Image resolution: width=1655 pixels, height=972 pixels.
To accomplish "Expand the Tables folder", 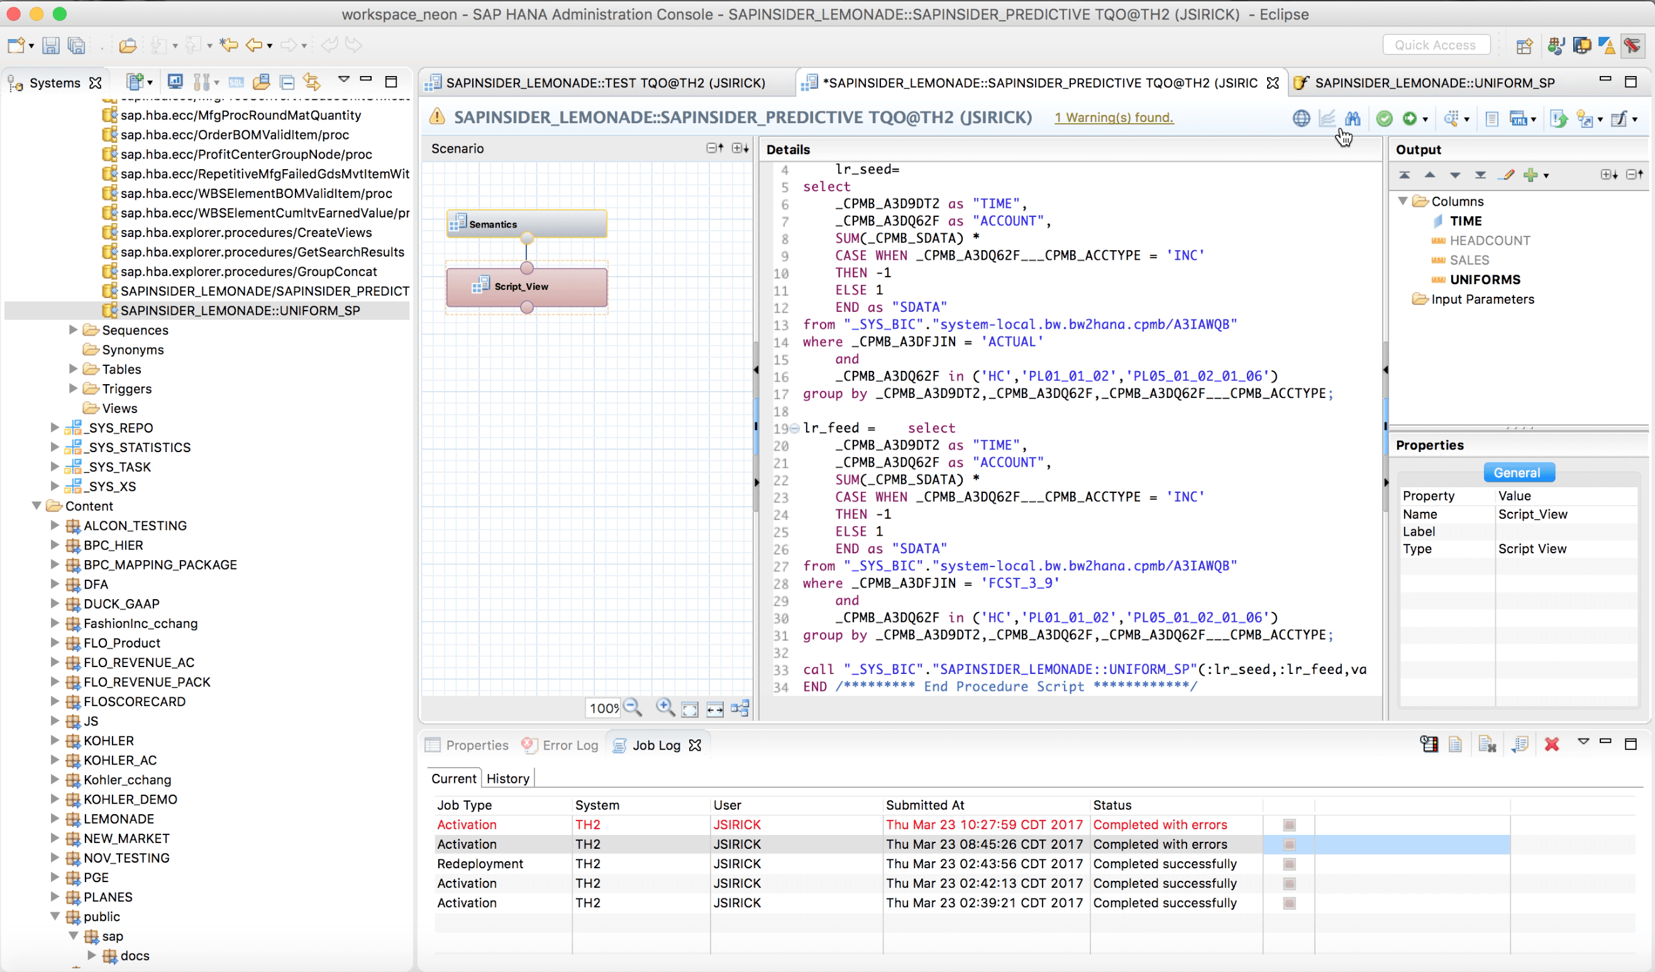I will [x=74, y=369].
